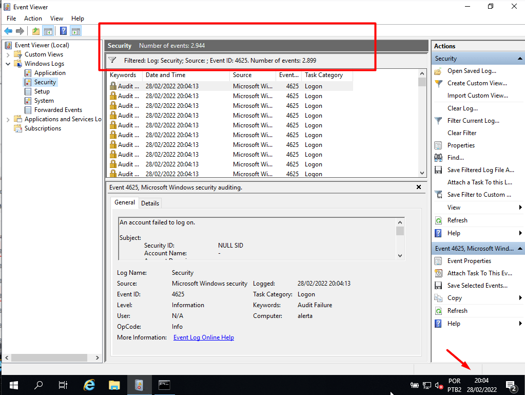The image size is (525, 395).
Task: Open the Event Log Online Help link
Action: coord(204,337)
